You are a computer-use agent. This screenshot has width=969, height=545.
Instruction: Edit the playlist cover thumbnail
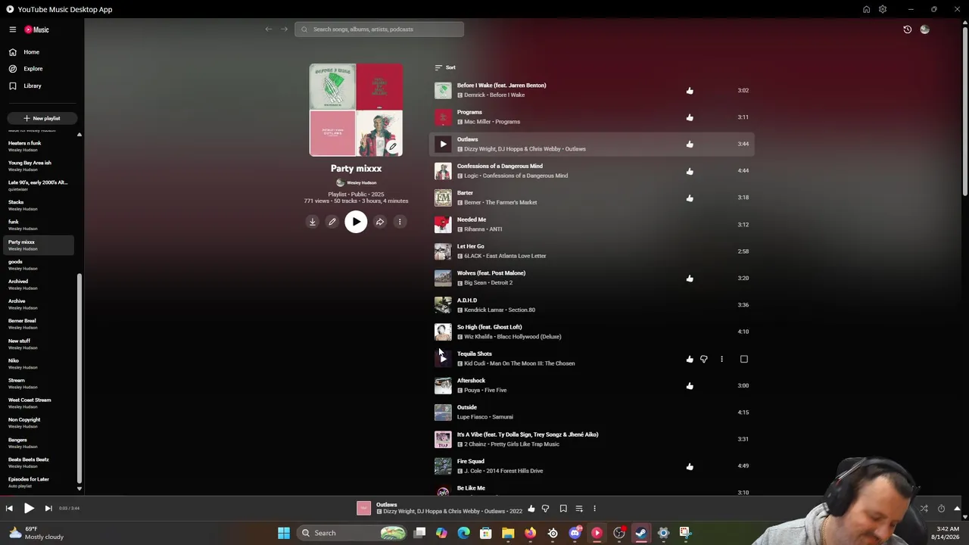pyautogui.click(x=392, y=147)
